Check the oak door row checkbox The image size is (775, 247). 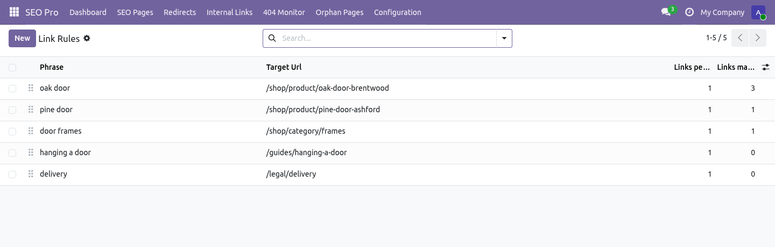point(12,89)
